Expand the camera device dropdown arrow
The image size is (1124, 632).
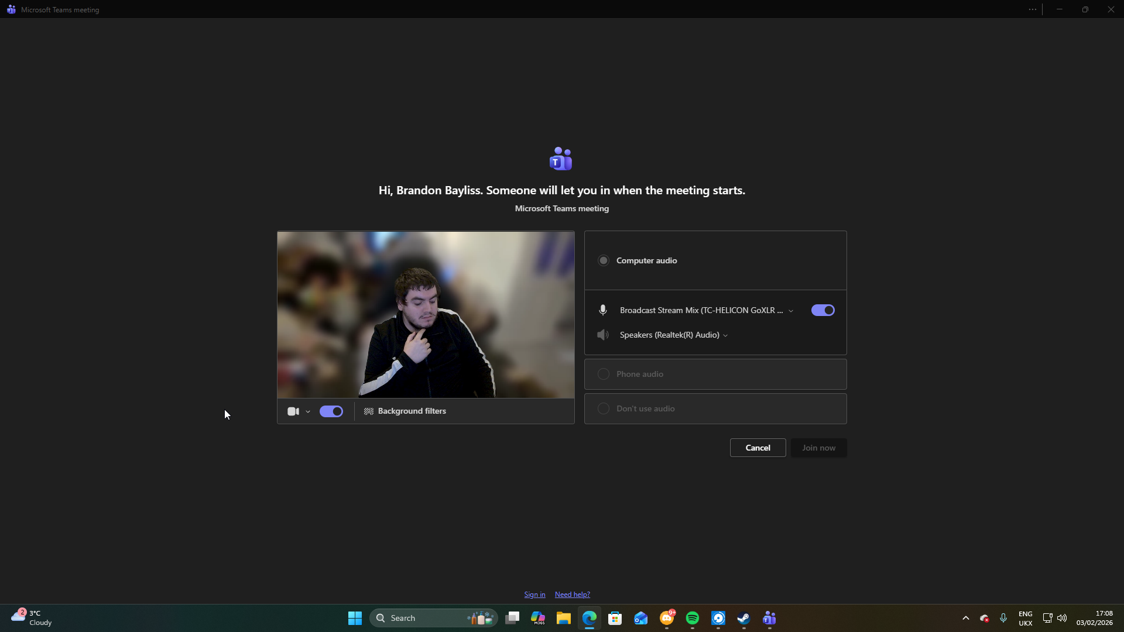coord(308,411)
